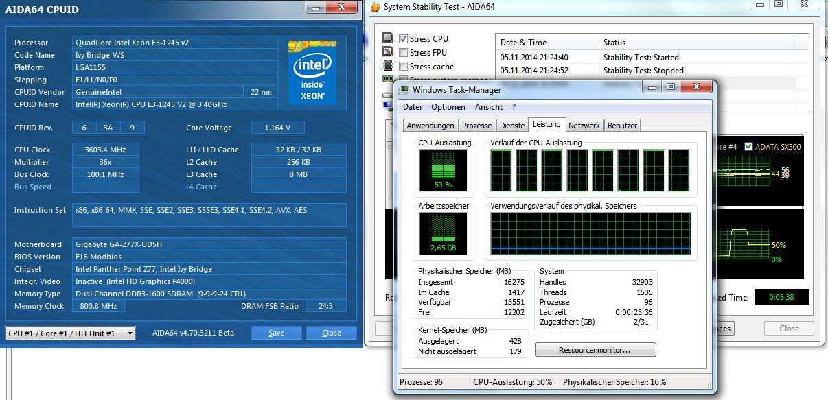This screenshot has height=400, width=828.
Task: Click the physical memory usage history graph
Action: [590, 233]
